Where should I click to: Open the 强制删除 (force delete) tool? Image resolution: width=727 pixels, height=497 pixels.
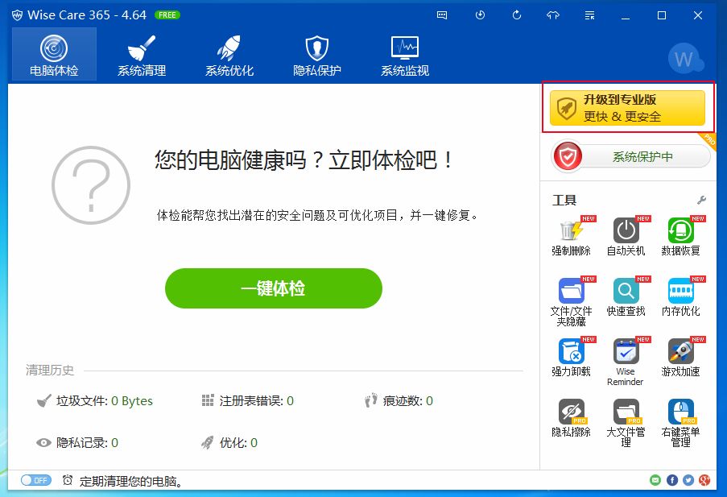[572, 234]
